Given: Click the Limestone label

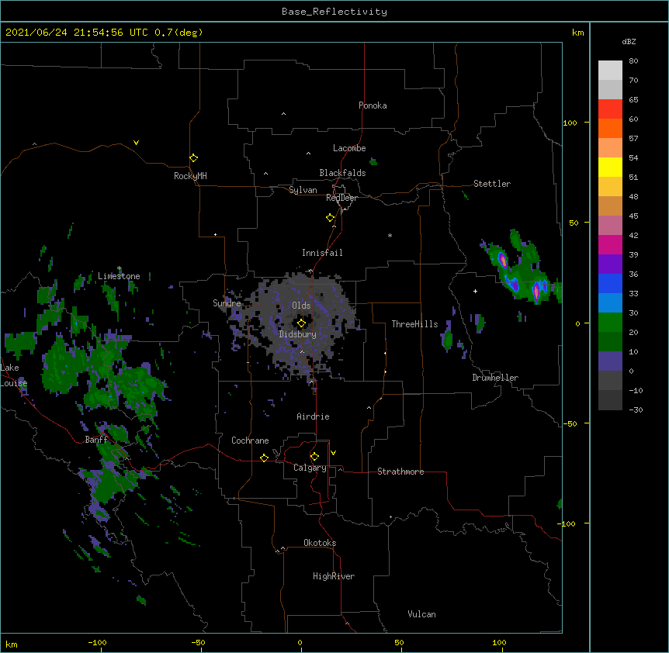Looking at the screenshot, I should pos(119,276).
